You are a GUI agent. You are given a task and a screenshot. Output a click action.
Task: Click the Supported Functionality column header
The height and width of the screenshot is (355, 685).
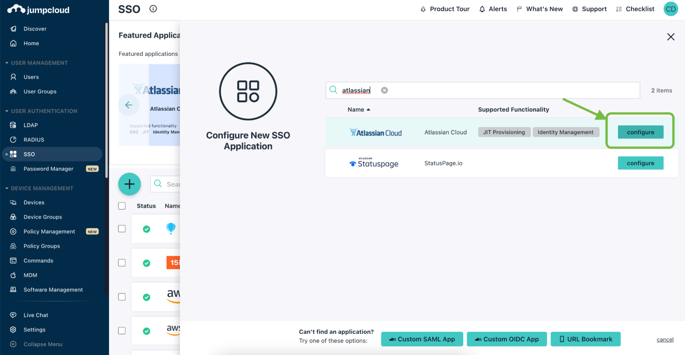click(513, 109)
